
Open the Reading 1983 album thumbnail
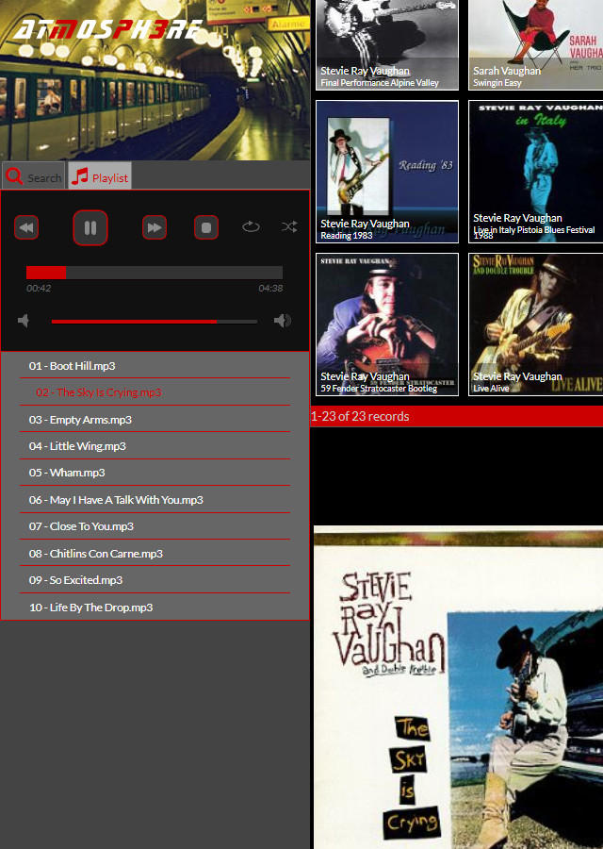pyautogui.click(x=387, y=172)
